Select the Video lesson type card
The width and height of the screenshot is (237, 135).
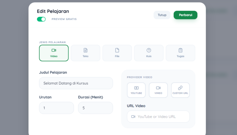click(x=54, y=53)
